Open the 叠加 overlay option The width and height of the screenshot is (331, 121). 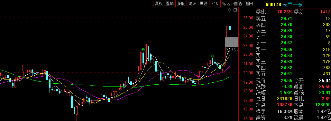pos(170,4)
